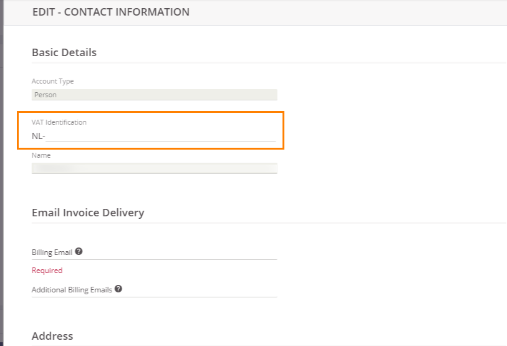
Task: Click the Account Type label
Action: click(x=52, y=81)
